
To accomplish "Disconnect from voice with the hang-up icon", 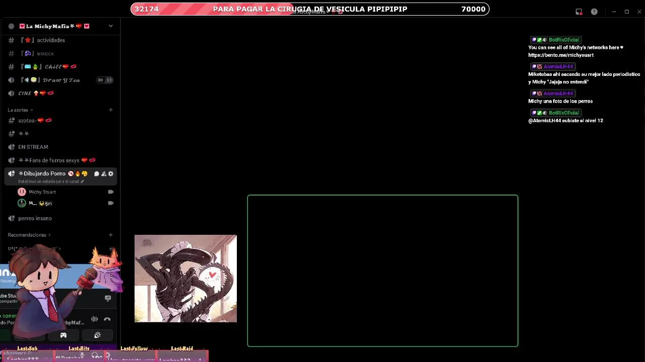I will [x=107, y=319].
